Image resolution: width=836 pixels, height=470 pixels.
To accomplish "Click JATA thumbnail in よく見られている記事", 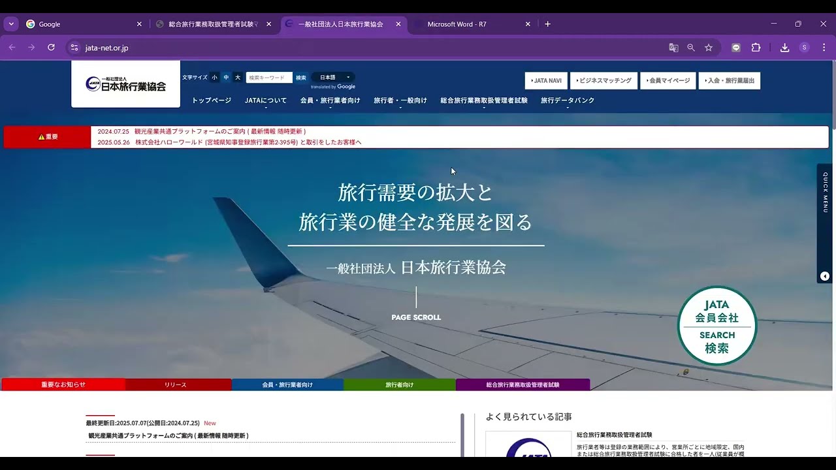I will click(528, 444).
